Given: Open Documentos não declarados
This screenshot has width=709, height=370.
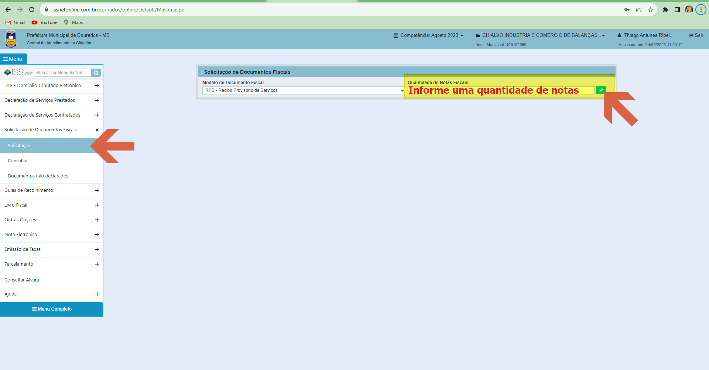Looking at the screenshot, I should click(x=51, y=176).
